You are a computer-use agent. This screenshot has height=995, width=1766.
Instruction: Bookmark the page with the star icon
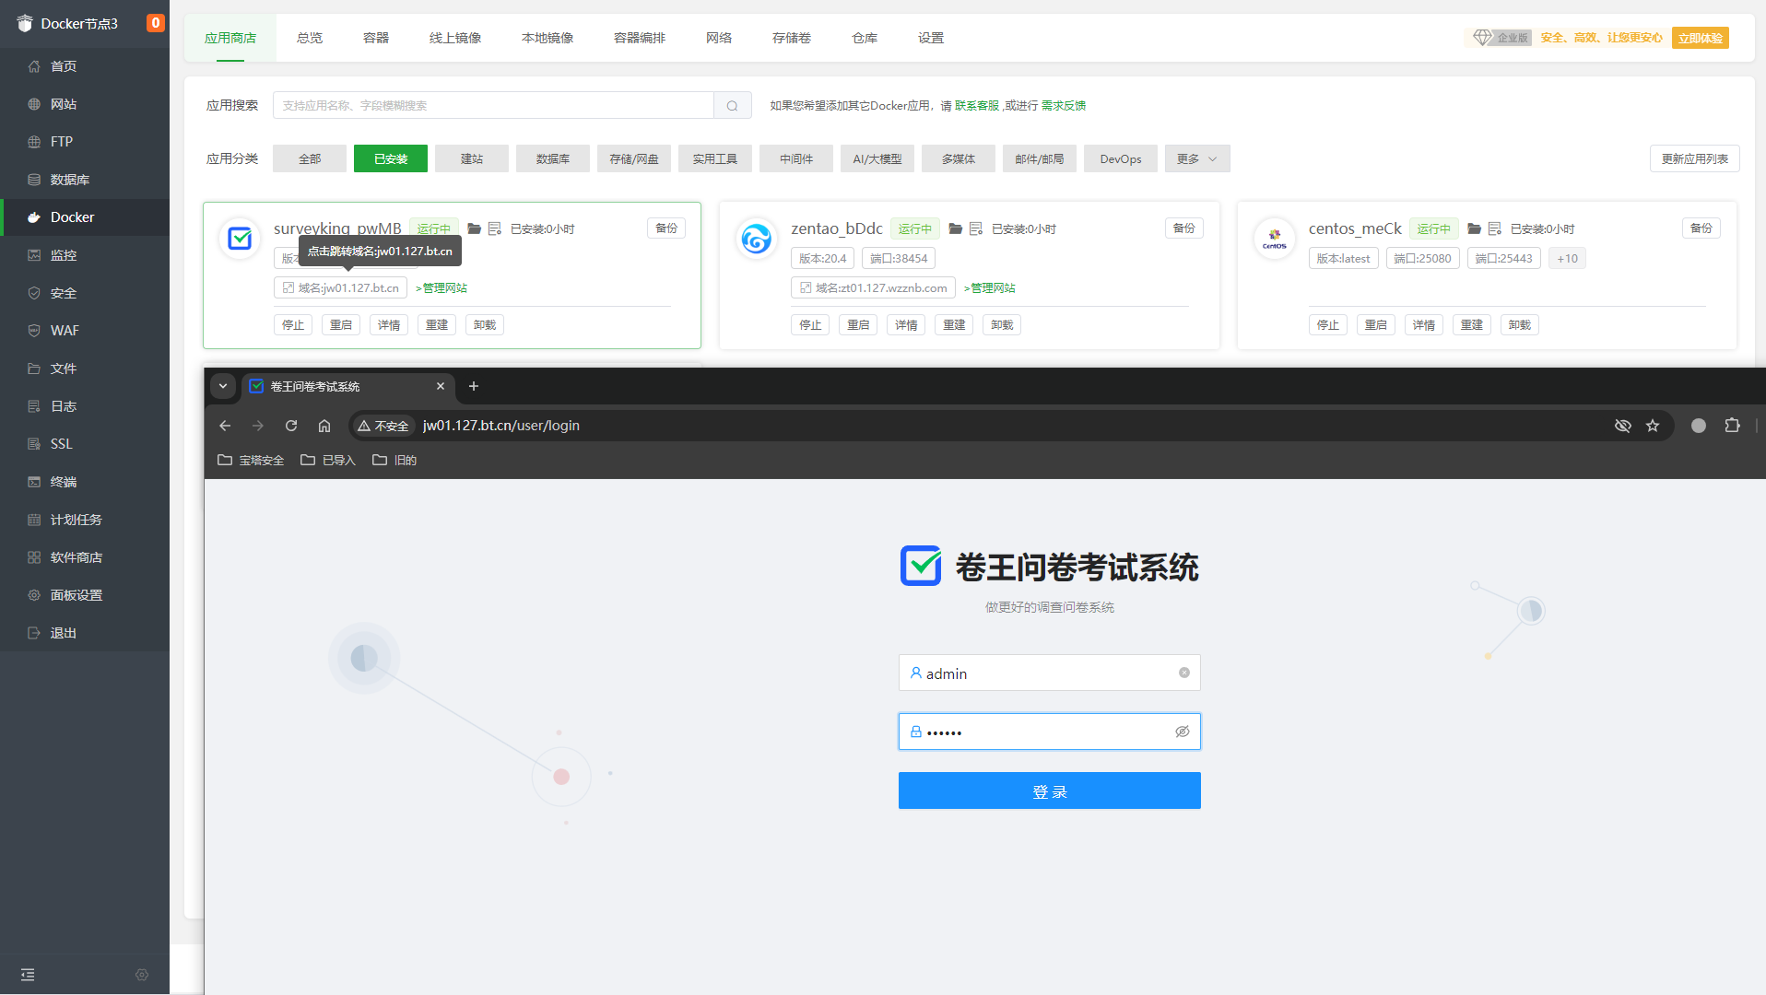[x=1653, y=426]
